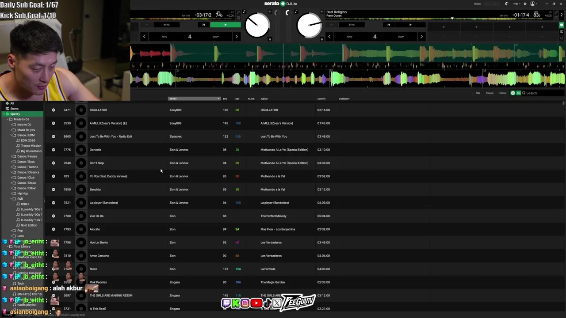
Task: Toggle keylock note icon on left deck
Action: point(244,12)
